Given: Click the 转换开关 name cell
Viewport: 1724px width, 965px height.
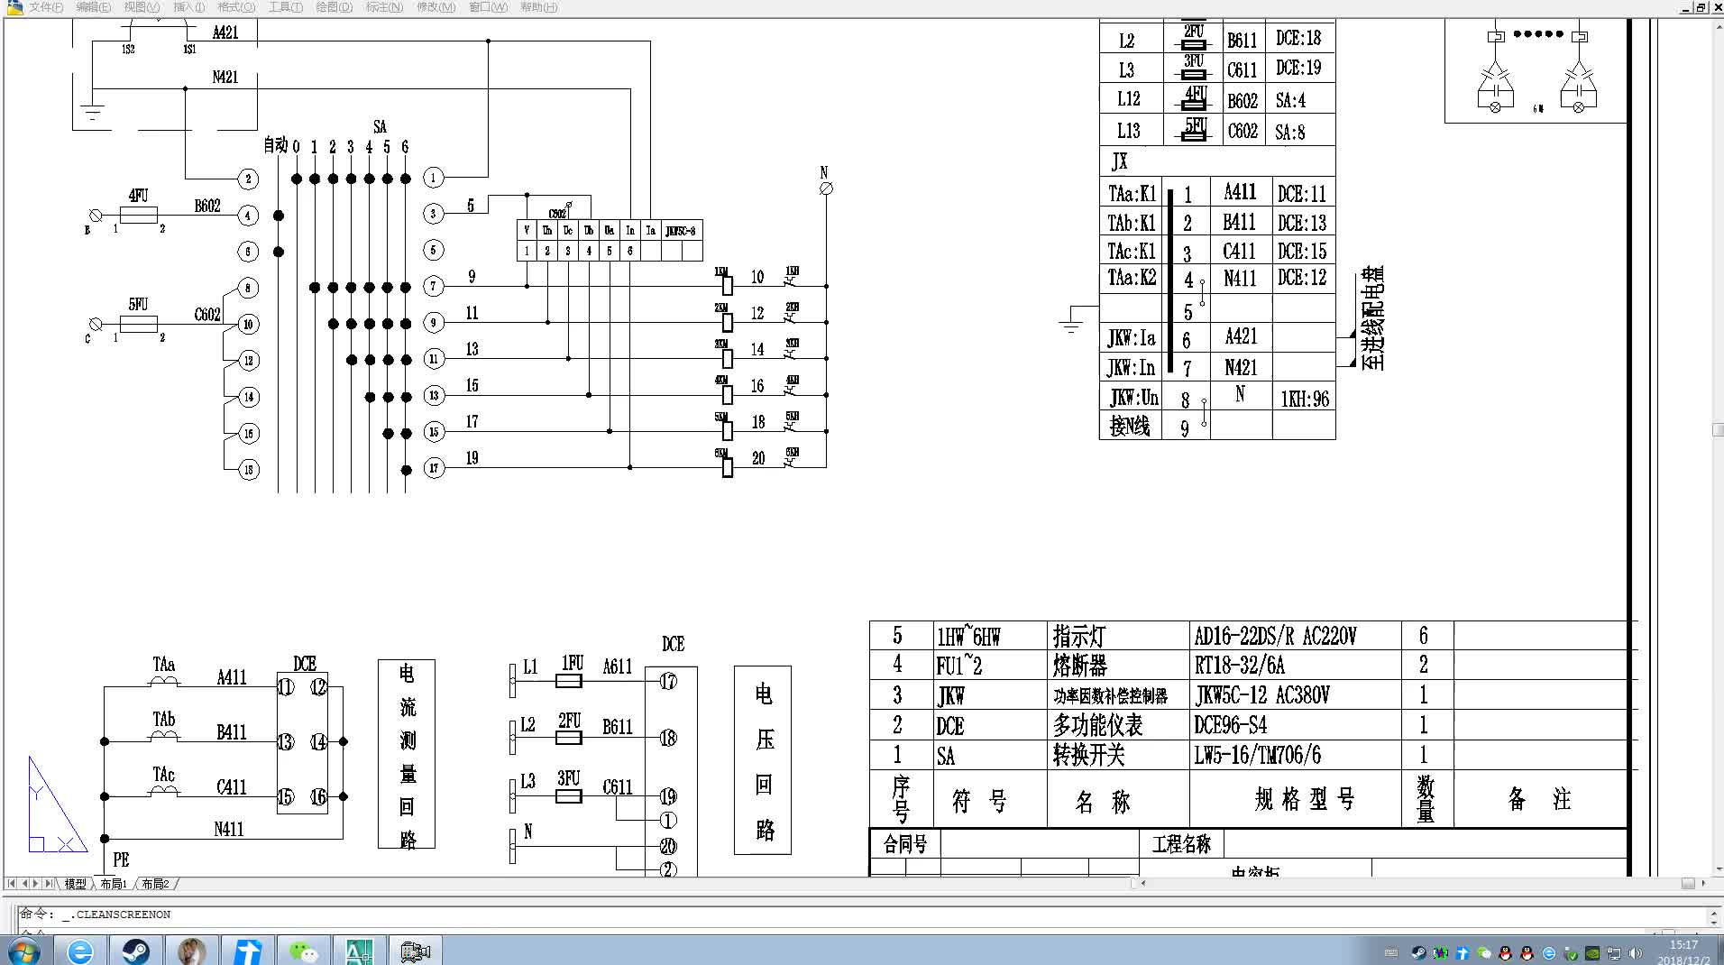Looking at the screenshot, I should click(1118, 755).
